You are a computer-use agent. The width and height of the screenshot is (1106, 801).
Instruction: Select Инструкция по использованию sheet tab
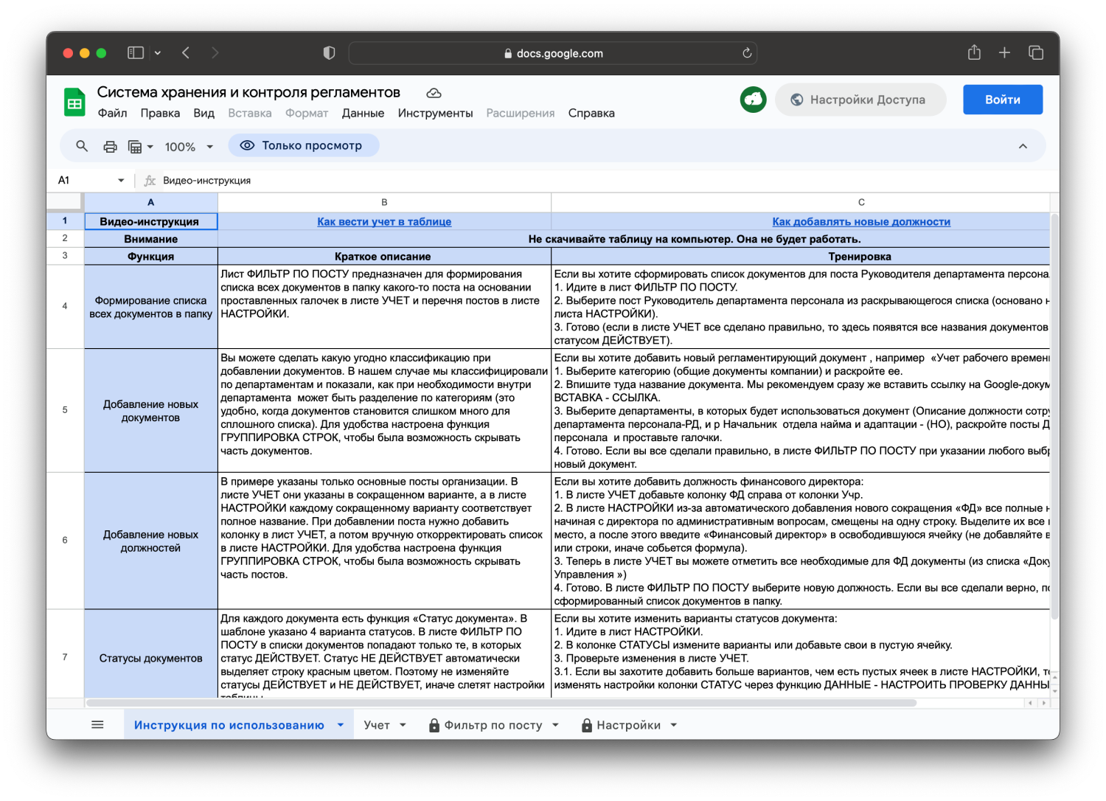[x=229, y=725]
